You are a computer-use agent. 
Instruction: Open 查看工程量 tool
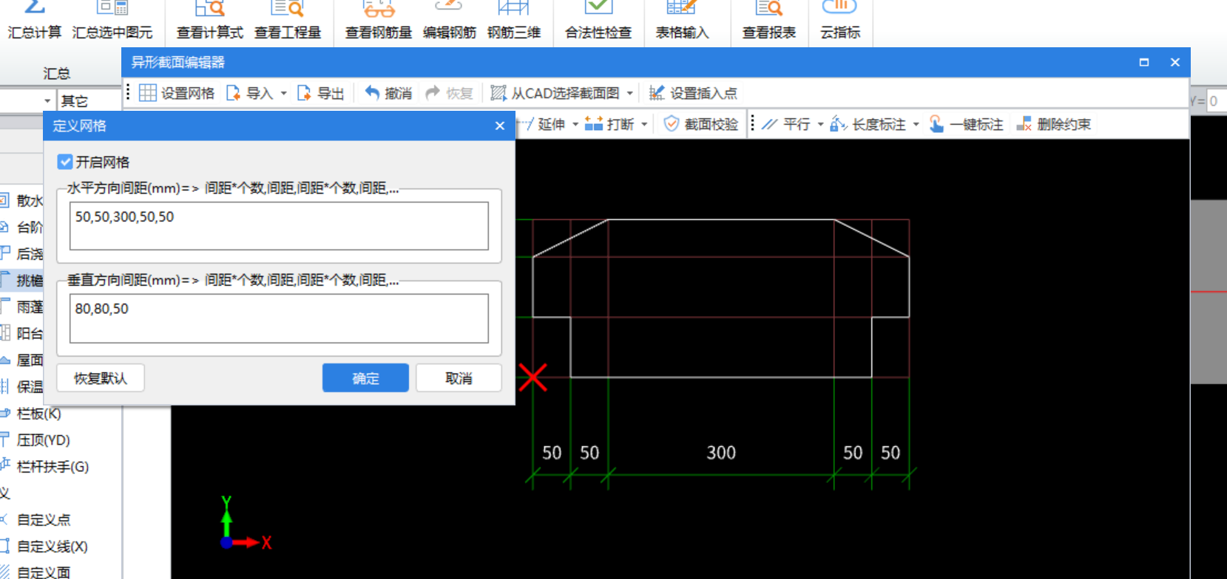[x=288, y=20]
